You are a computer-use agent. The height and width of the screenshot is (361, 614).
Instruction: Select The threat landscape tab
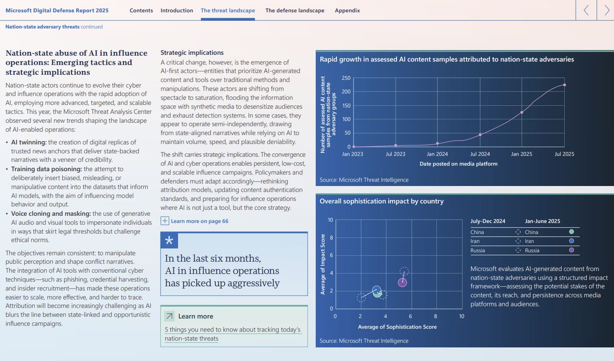point(228,11)
